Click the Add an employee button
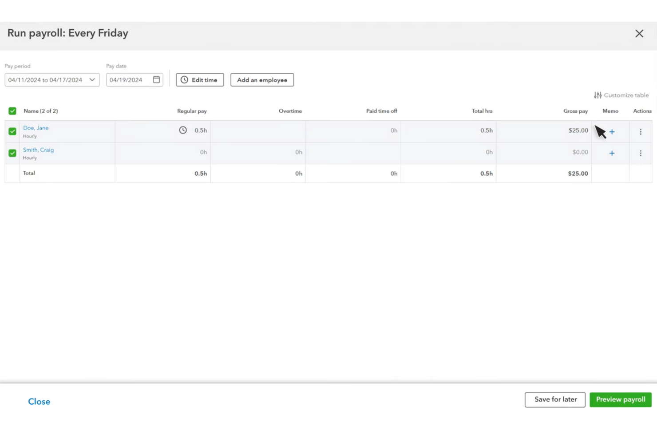 click(x=262, y=79)
